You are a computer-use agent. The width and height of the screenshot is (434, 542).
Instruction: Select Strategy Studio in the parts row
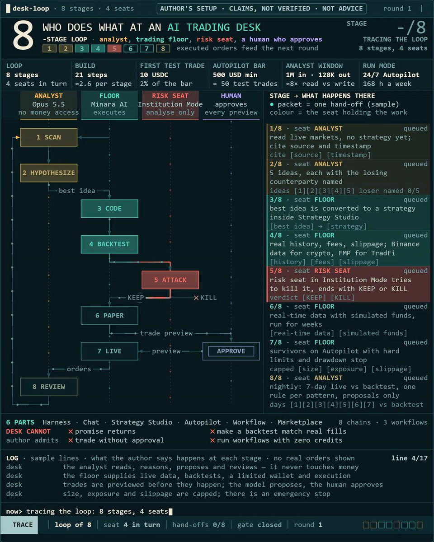[x=142, y=422]
